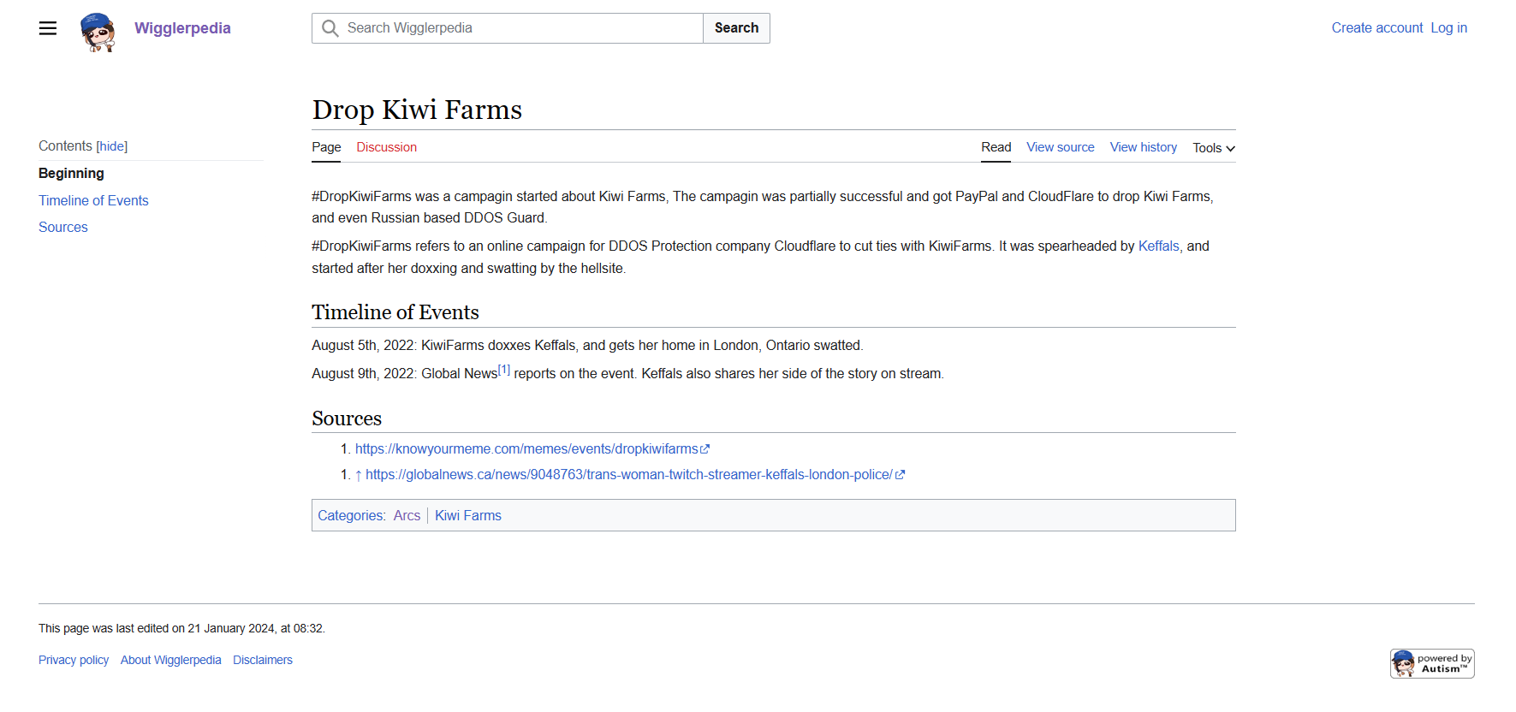Jump to Beginning in contents

(71, 173)
